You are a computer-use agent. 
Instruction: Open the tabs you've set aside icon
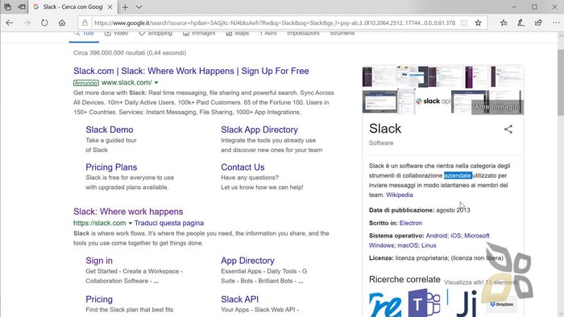click(x=7, y=6)
